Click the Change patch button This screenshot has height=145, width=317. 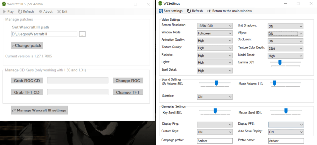[x=27, y=46]
